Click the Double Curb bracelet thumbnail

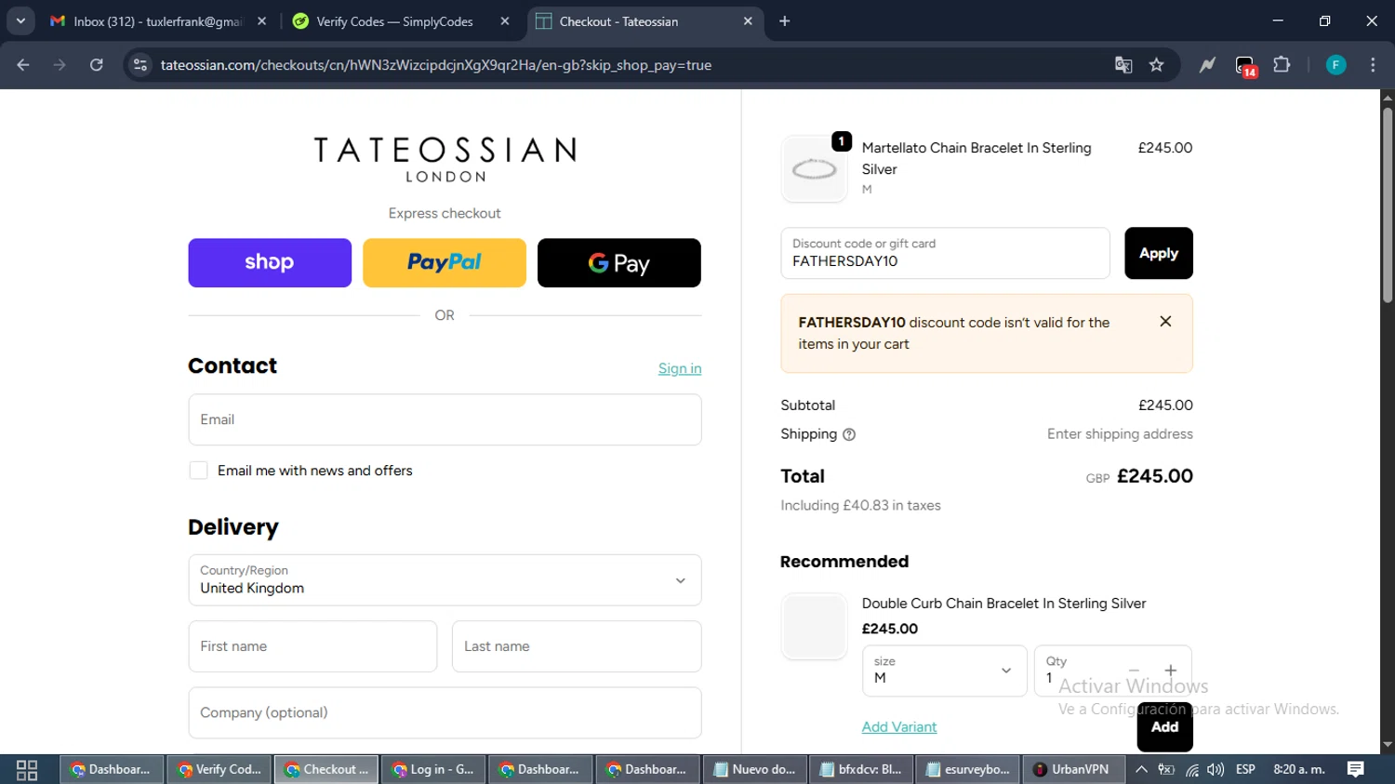pyautogui.click(x=814, y=626)
